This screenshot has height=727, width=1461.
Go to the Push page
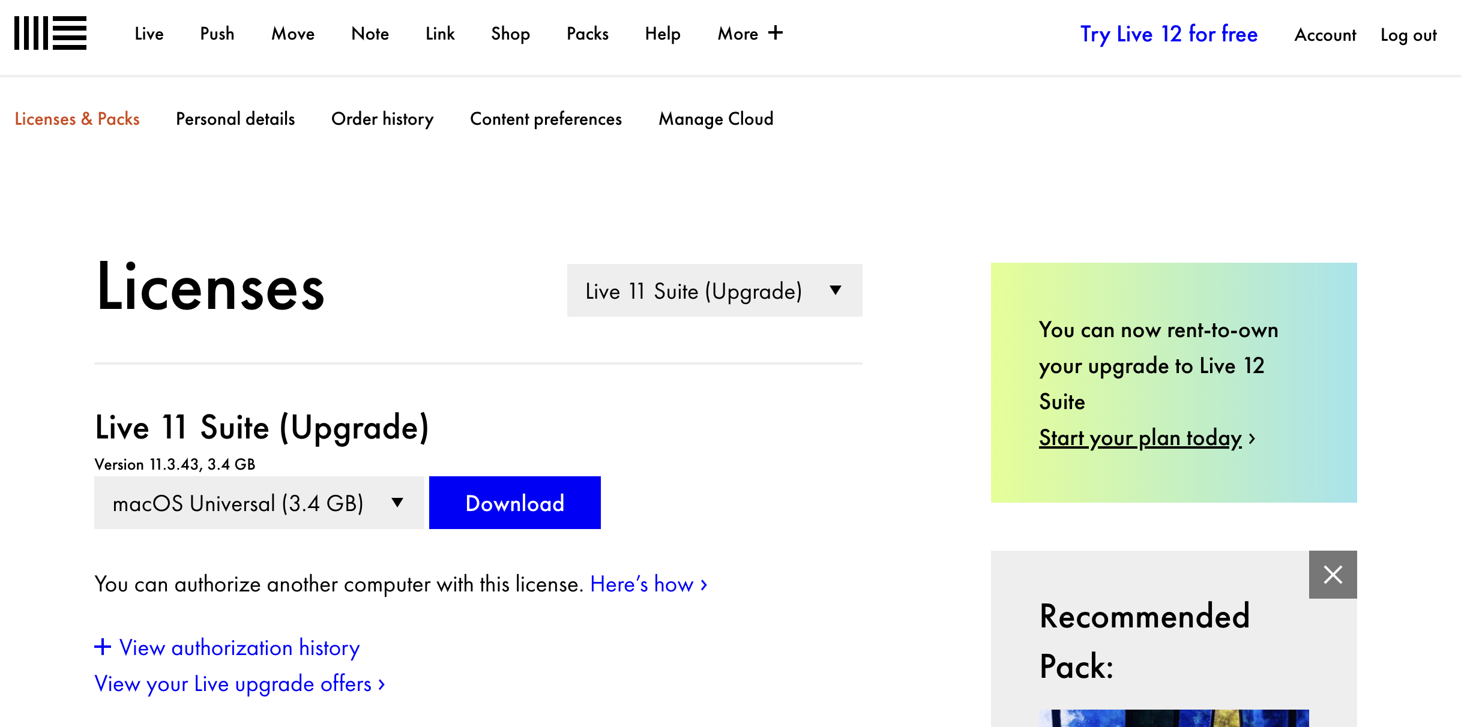(217, 34)
